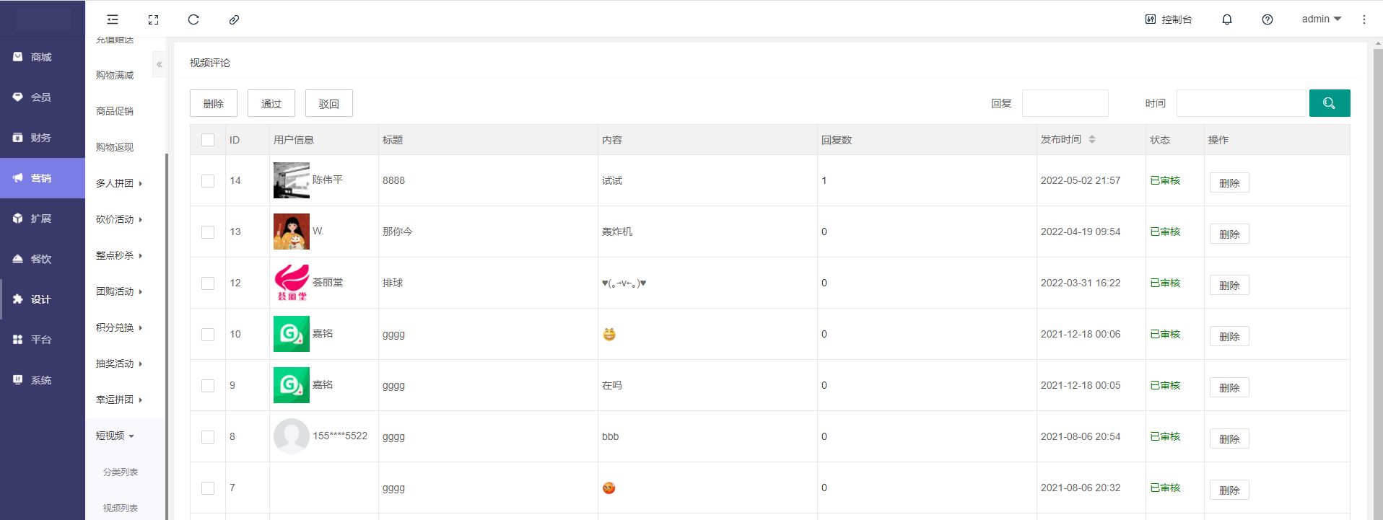The image size is (1383, 520).
Task: Toggle fullscreen mode icon
Action: tap(153, 19)
